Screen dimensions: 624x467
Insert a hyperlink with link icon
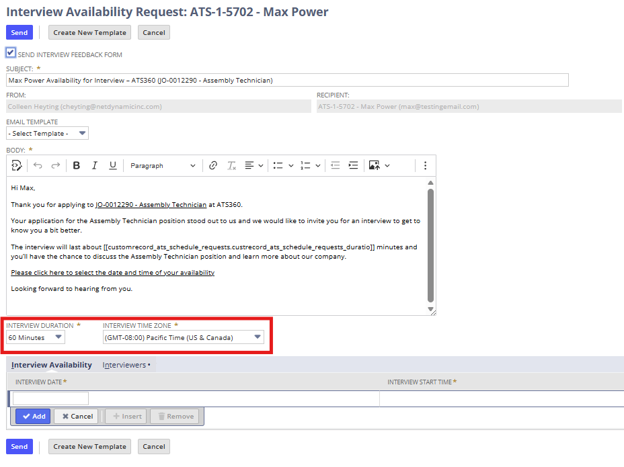pos(213,165)
